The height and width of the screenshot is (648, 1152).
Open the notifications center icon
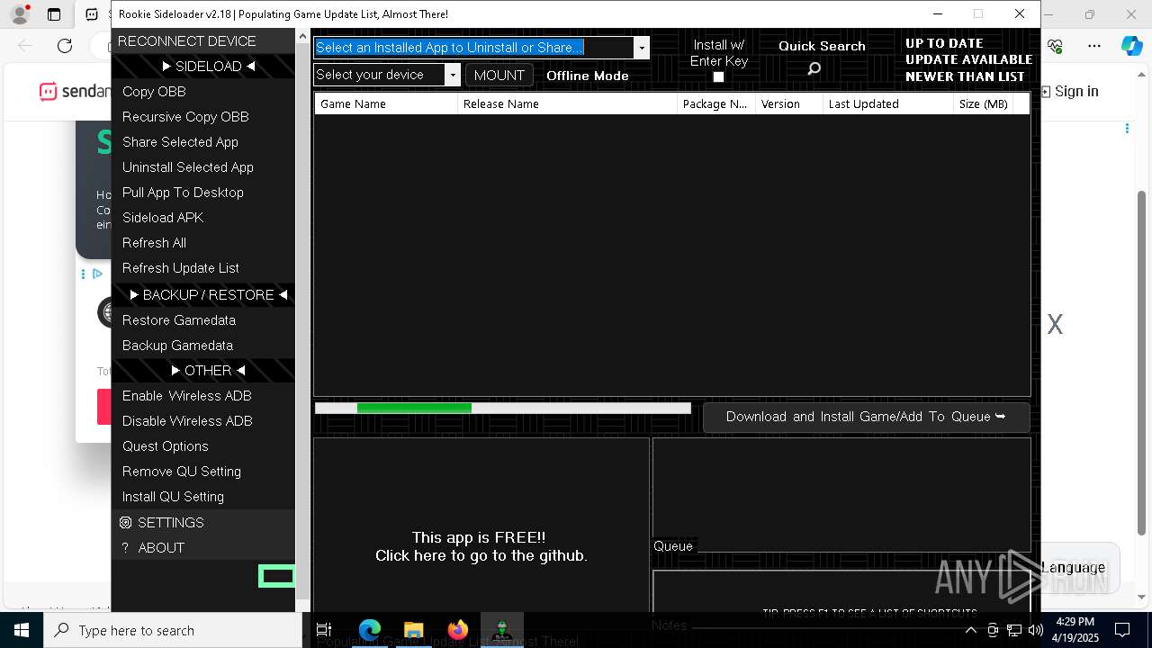(1122, 630)
